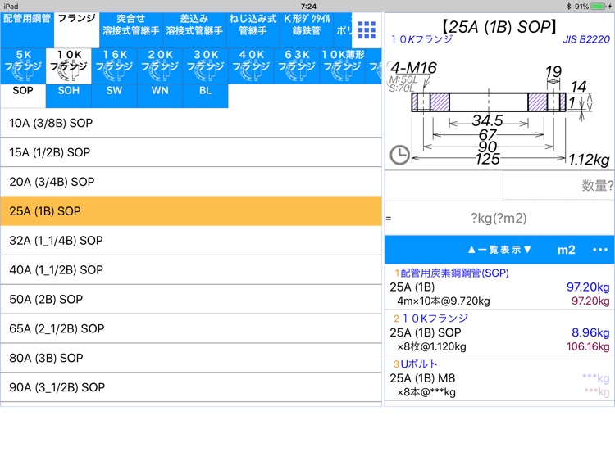Tap the 【25A (1B) SOP】 title

[x=499, y=27]
